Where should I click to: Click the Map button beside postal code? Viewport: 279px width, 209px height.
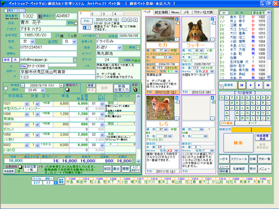point(23,66)
